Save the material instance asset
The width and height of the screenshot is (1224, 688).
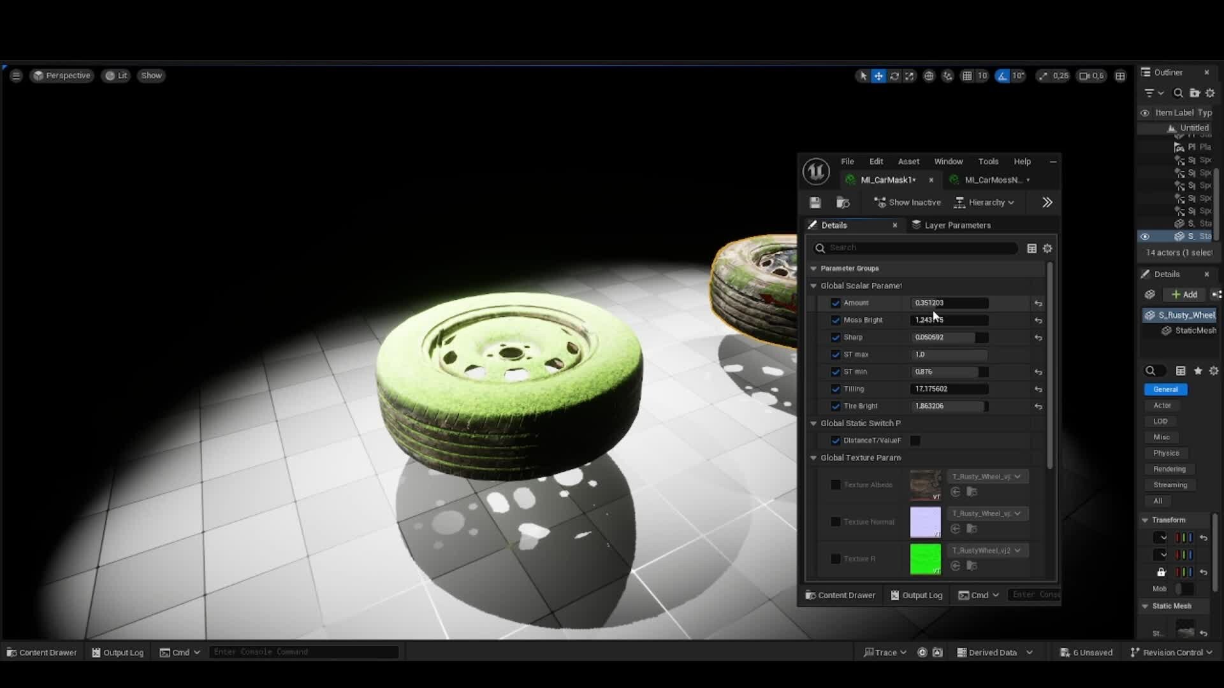815,202
